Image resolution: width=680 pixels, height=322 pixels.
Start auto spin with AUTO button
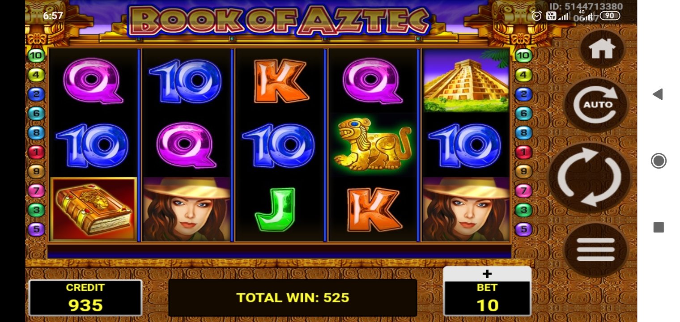(x=596, y=105)
